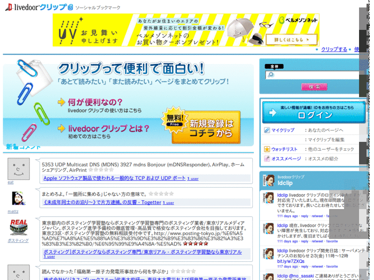Screen dimensions: 374x280
Task: Open ldclip Twitter widget title
Action: [x=285, y=183]
